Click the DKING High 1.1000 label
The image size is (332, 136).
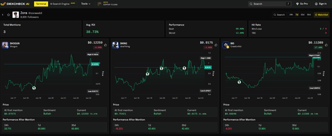point(205,58)
